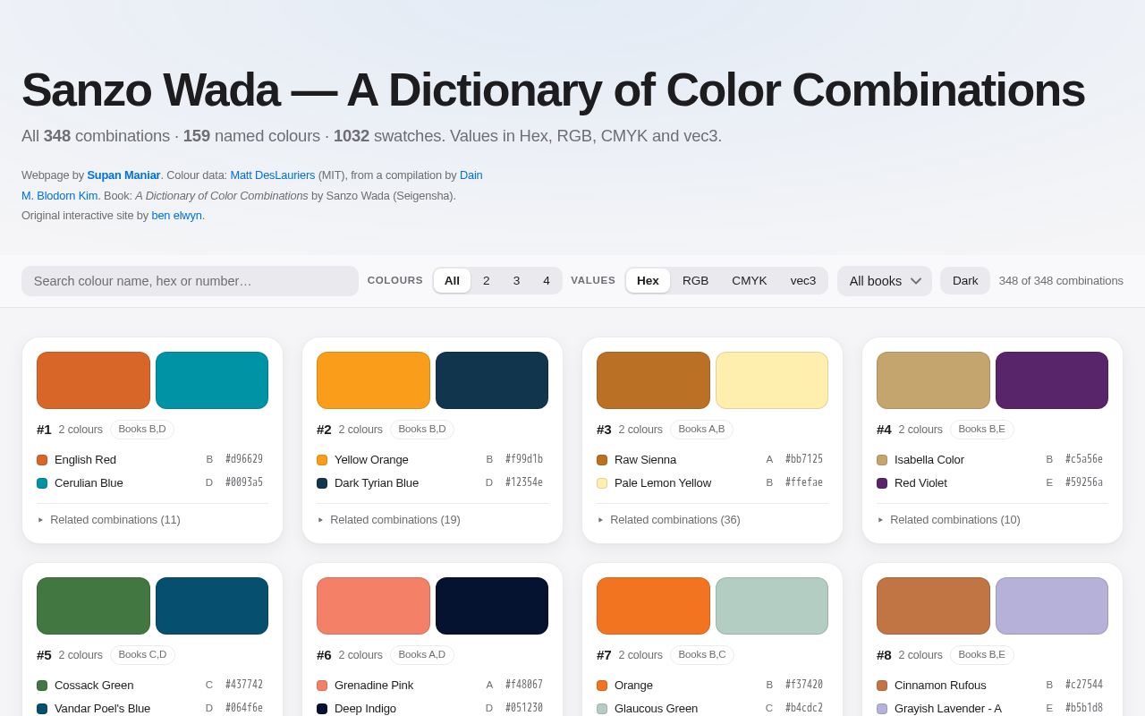Click the search colour name input field
Viewport: 1145px width, 716px height.
(190, 281)
